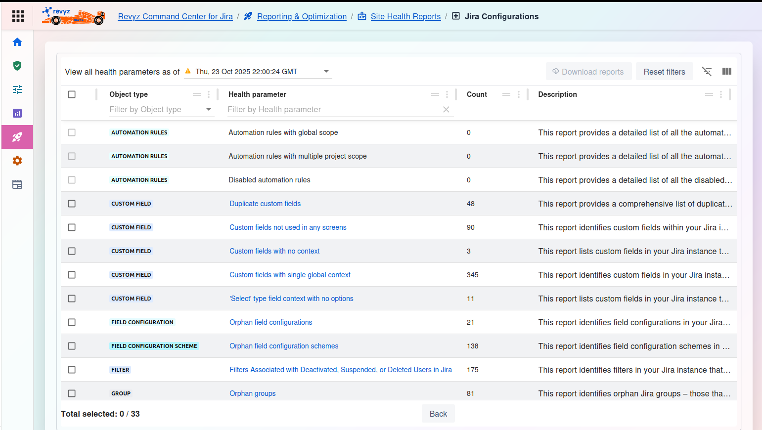Open the Filter by Object type dropdown
Viewport: 762px width, 430px height.
click(x=208, y=110)
